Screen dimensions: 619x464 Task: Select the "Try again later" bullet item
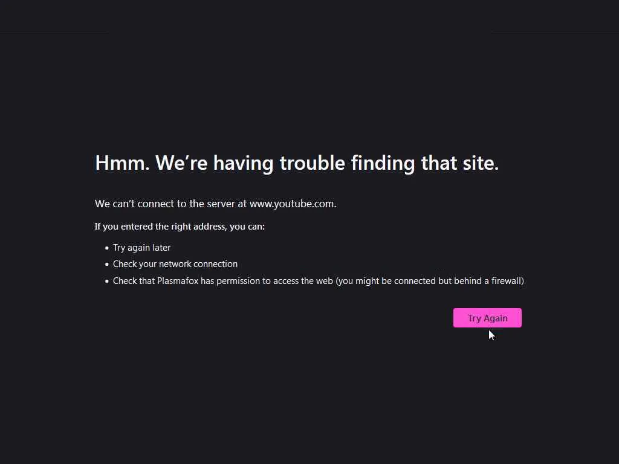pyautogui.click(x=141, y=247)
